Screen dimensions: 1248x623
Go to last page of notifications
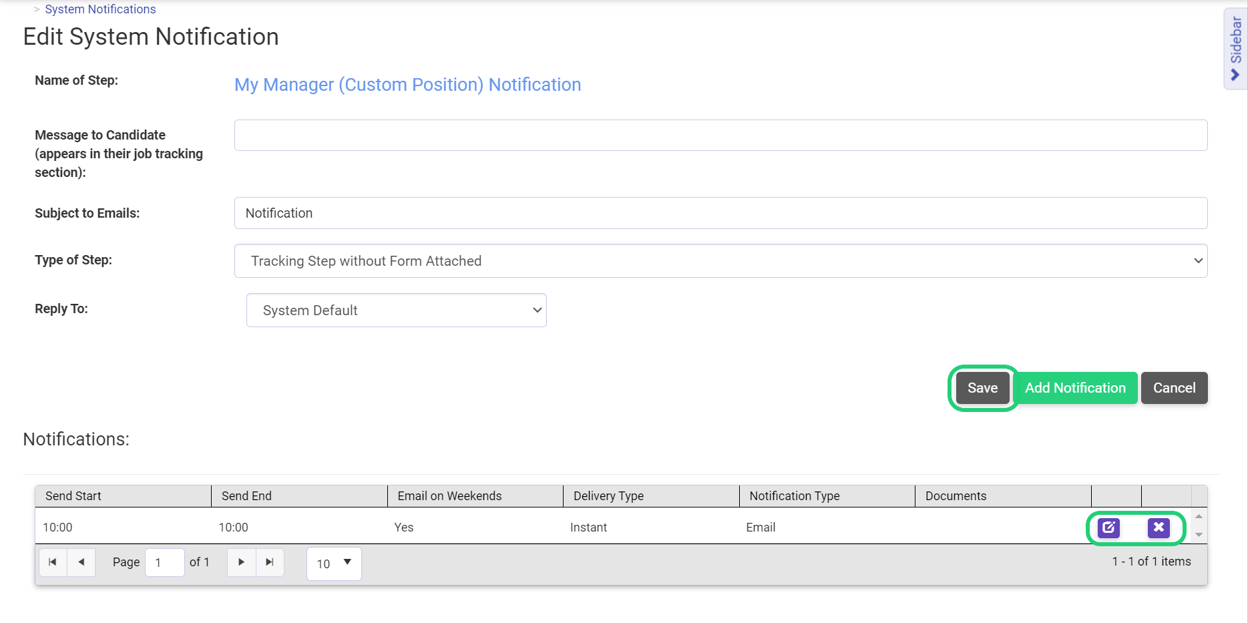pos(270,562)
